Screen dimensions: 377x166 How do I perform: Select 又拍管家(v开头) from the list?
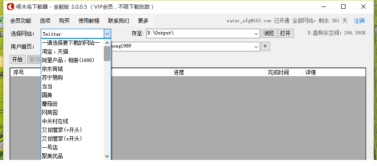[73, 130]
